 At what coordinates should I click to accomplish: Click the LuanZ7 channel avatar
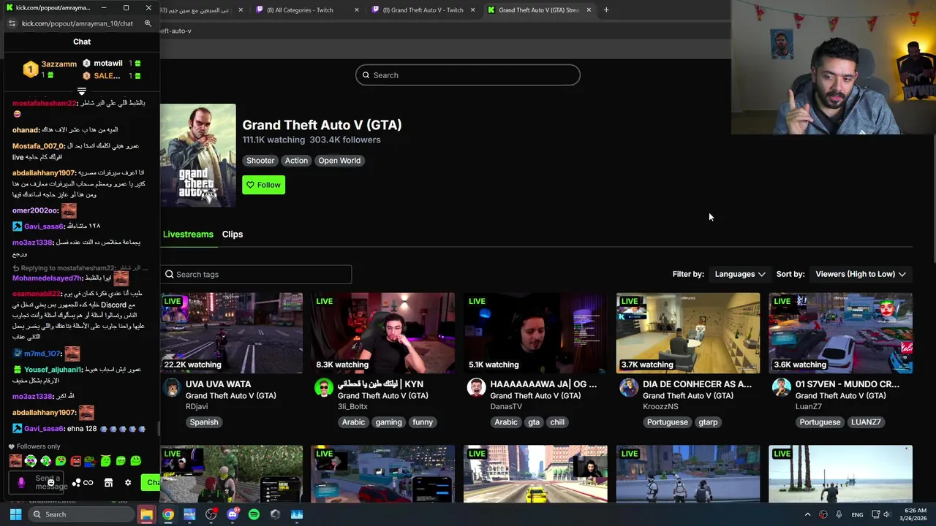click(x=781, y=388)
